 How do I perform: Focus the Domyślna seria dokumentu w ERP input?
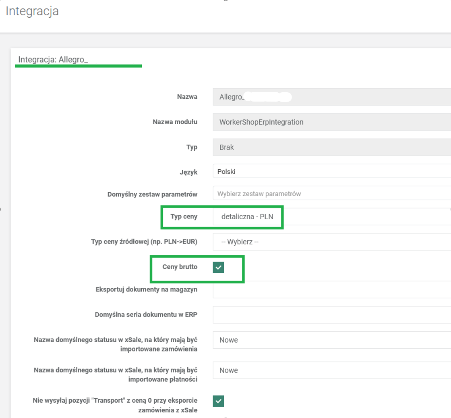(x=330, y=314)
